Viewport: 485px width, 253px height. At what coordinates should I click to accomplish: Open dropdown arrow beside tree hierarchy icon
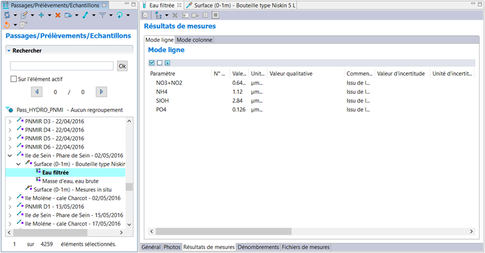[x=167, y=15]
